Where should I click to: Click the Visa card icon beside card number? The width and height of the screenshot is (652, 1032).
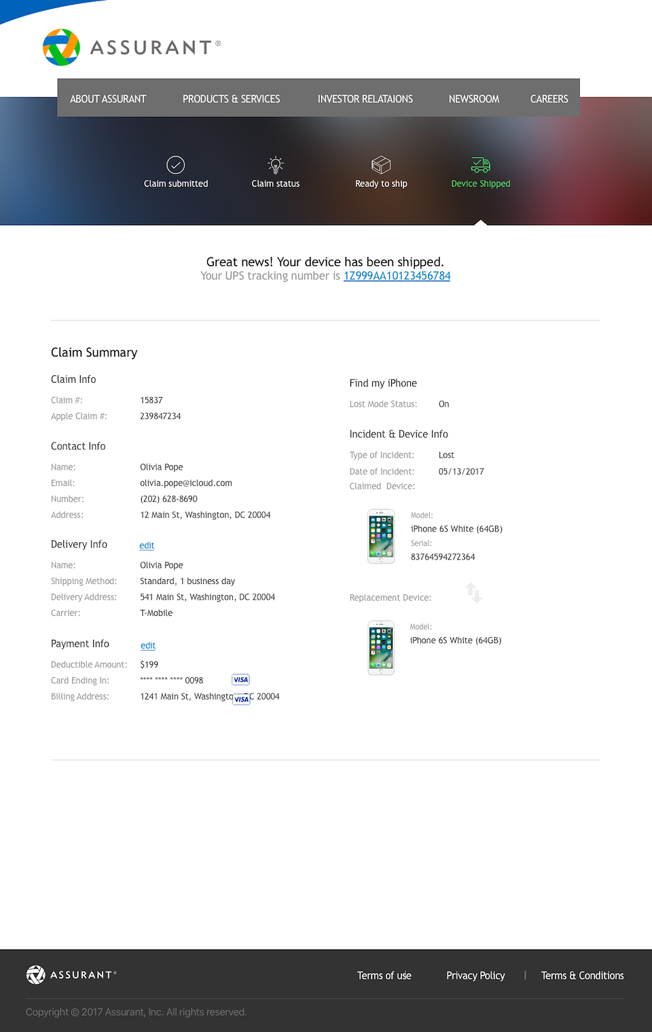tap(240, 680)
